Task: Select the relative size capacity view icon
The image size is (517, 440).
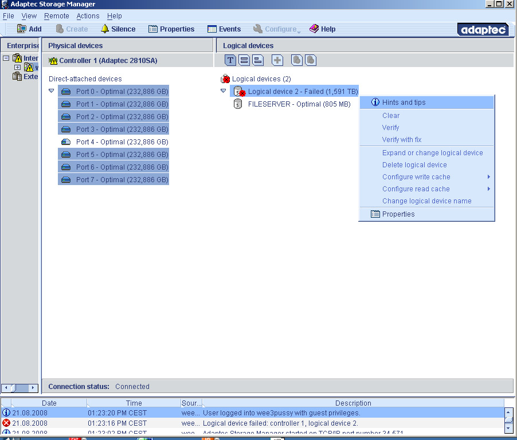Action: (x=258, y=60)
